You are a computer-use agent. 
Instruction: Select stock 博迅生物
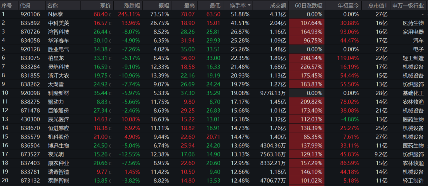point(58,146)
